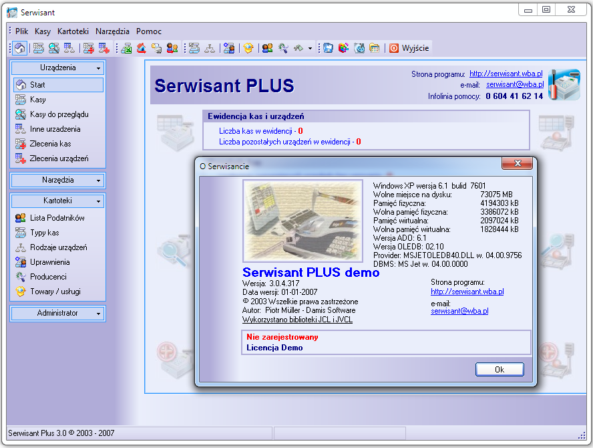
Task: Select Start in the sidebar
Action: (59, 85)
